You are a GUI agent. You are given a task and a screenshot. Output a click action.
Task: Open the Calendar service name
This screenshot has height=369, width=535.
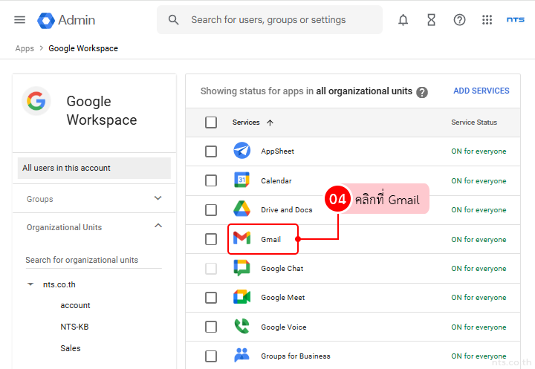click(276, 180)
